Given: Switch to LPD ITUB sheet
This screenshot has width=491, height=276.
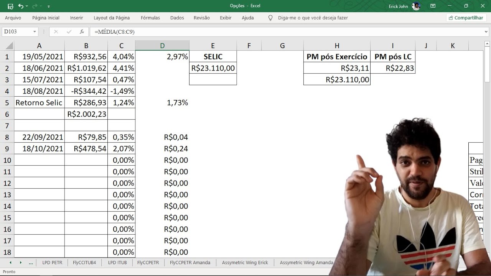Looking at the screenshot, I should 117,263.
